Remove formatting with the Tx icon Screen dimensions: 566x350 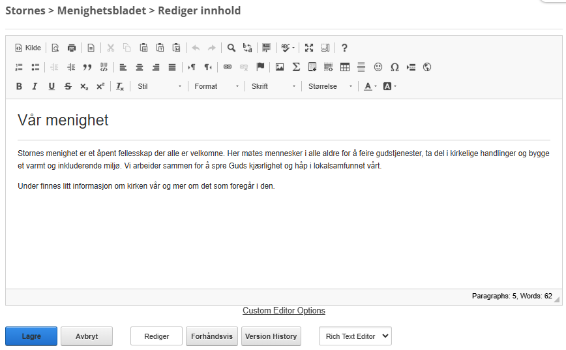click(120, 86)
